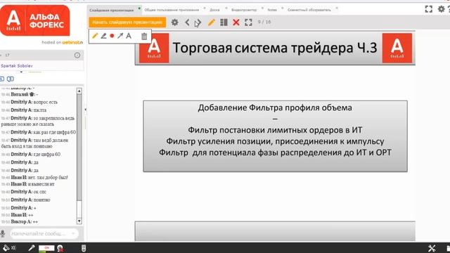450x253 pixels.
Task: Advance to the next slide
Action: tap(198, 22)
